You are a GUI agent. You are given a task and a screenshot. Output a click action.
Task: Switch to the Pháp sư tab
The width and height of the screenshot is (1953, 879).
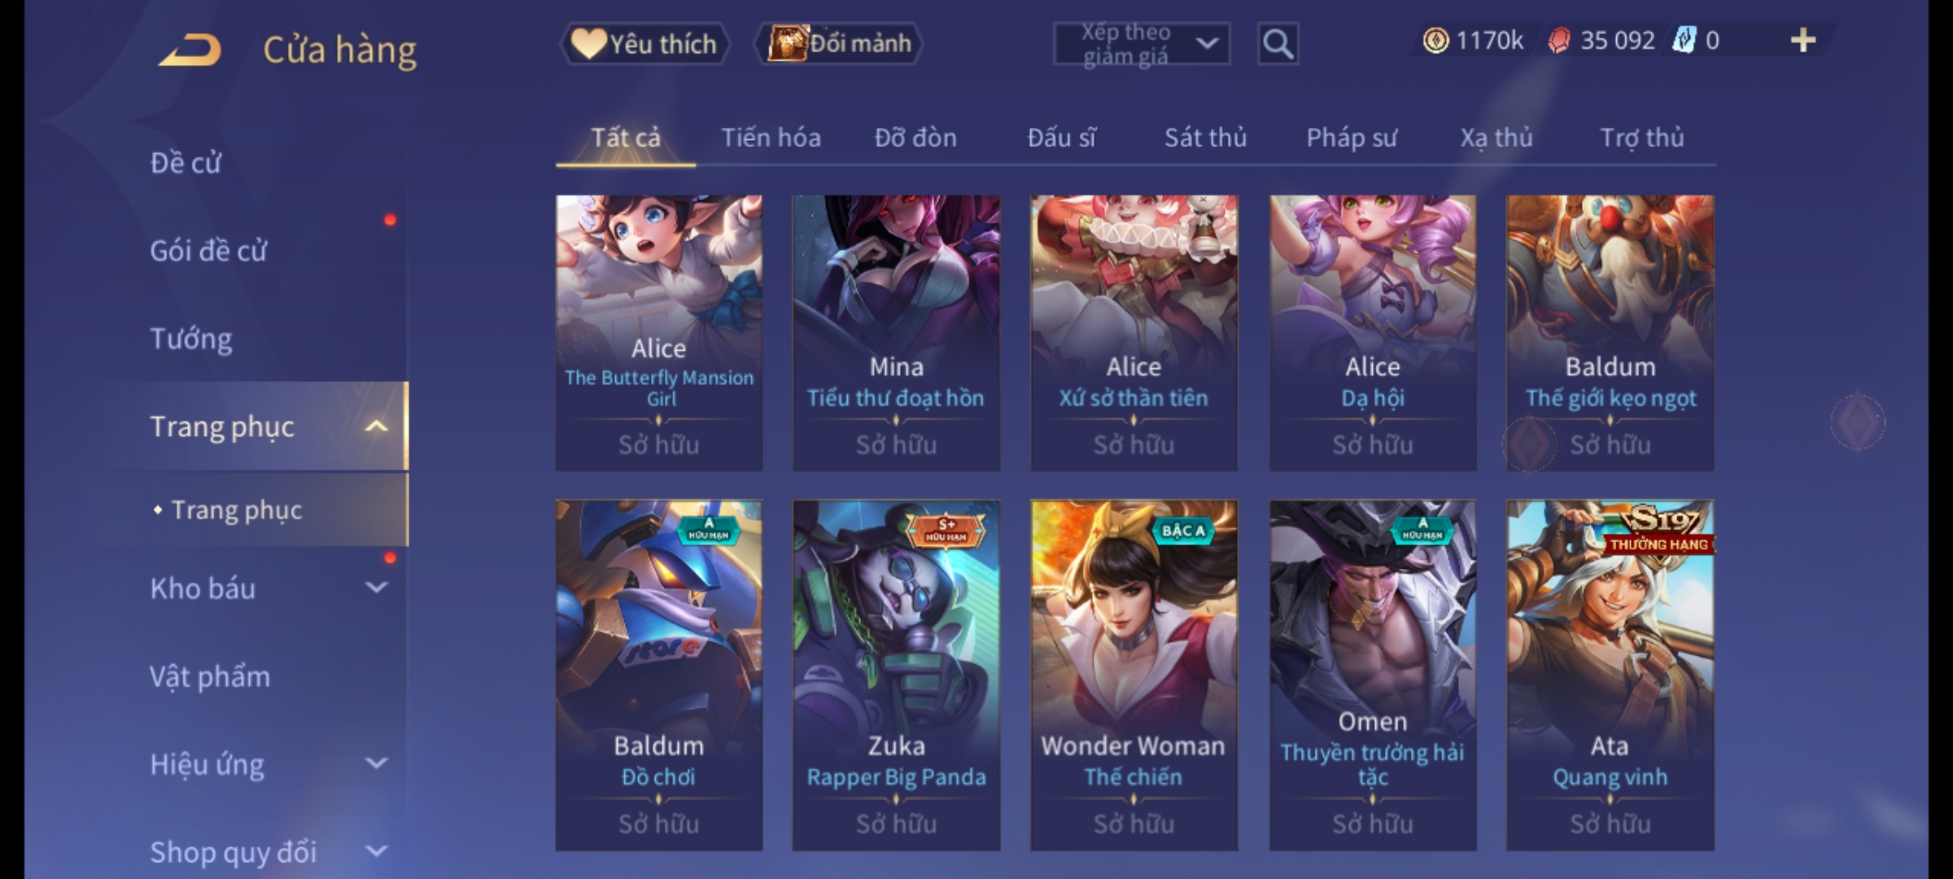coord(1352,138)
